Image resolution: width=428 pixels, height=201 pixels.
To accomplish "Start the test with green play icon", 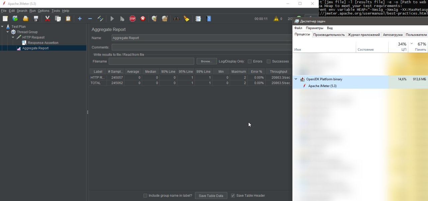I will pyautogui.click(x=112, y=19).
